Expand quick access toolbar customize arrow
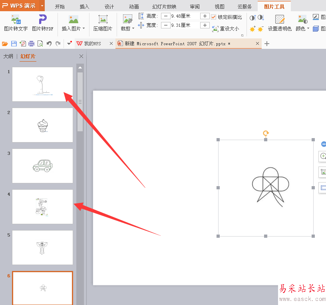The width and height of the screenshot is (326, 305). pos(69,43)
